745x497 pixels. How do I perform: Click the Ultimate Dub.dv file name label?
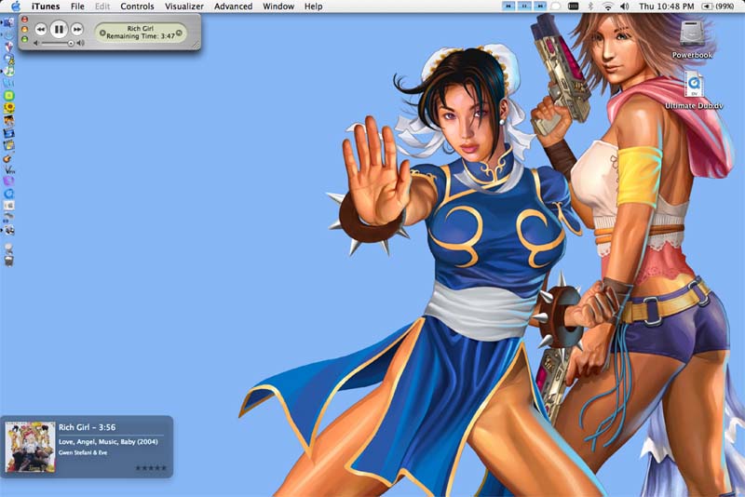tap(694, 106)
